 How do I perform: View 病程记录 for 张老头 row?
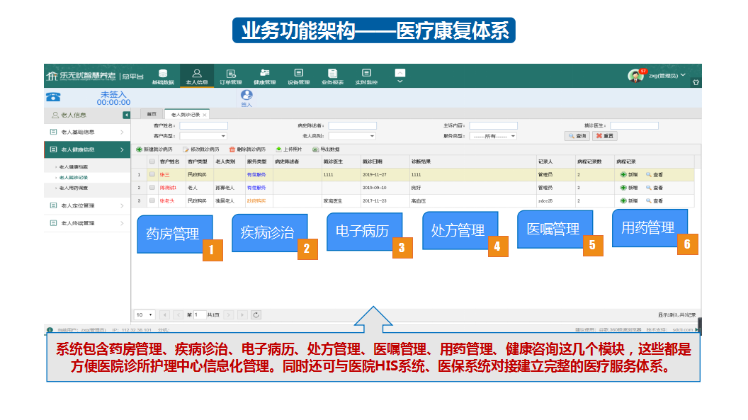[654, 200]
